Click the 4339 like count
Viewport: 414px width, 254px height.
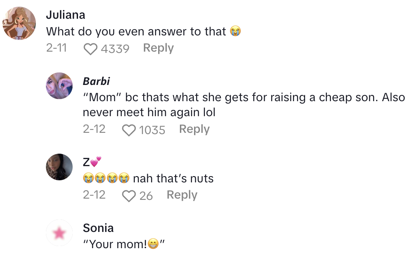pyautogui.click(x=115, y=49)
